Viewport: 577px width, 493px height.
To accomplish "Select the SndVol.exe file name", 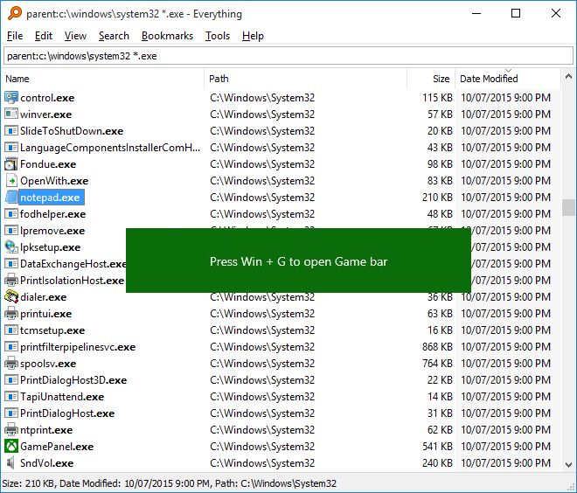I will pyautogui.click(x=46, y=463).
